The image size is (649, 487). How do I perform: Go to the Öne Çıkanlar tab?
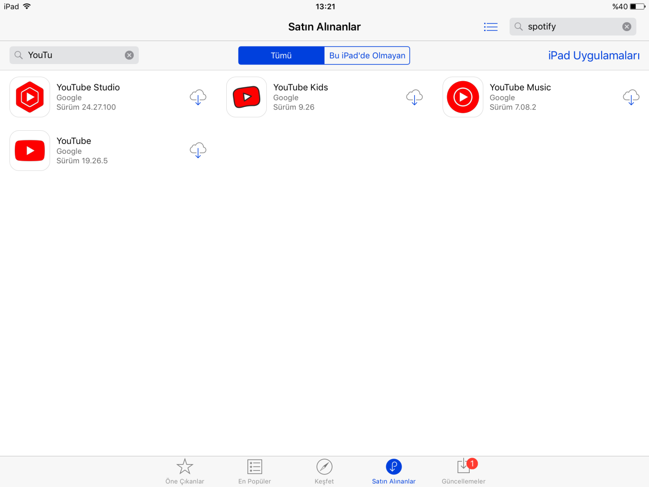pyautogui.click(x=185, y=471)
